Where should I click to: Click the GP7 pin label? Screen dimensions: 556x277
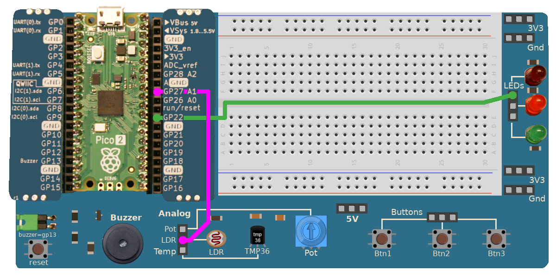coord(55,100)
